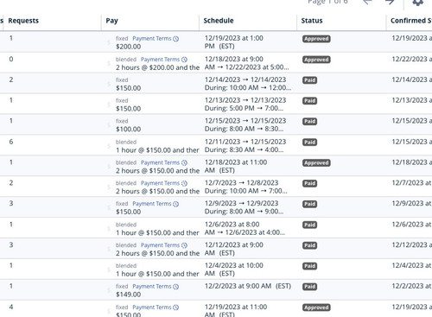Select the $149.00 pay amount
Image resolution: width=432 pixels, height=317 pixels.
(x=128, y=295)
